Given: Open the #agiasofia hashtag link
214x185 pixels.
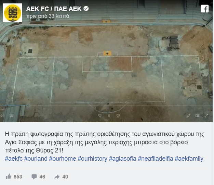Looking at the screenshot, I should click(x=123, y=159).
